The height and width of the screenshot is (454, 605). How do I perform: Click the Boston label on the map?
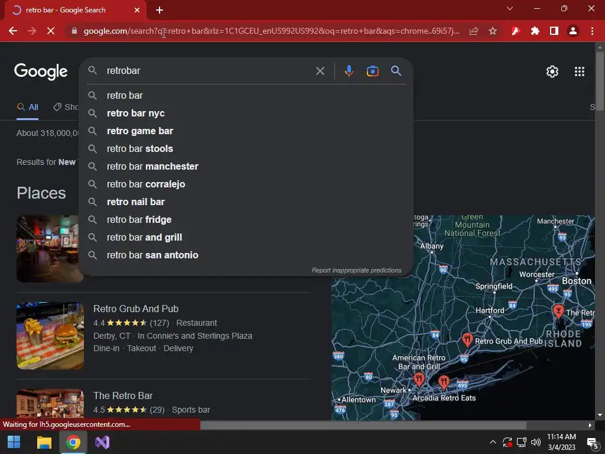click(577, 281)
